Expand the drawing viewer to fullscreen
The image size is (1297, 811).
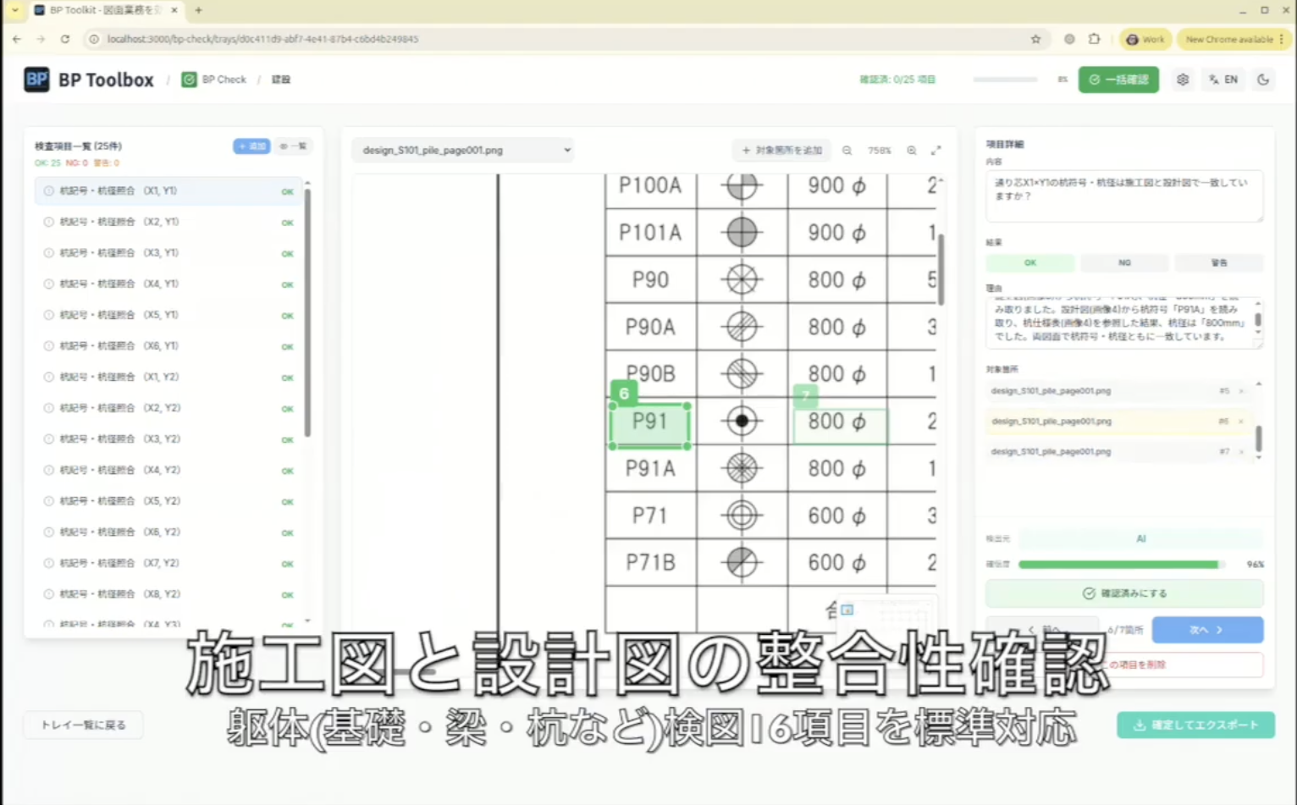click(x=935, y=151)
